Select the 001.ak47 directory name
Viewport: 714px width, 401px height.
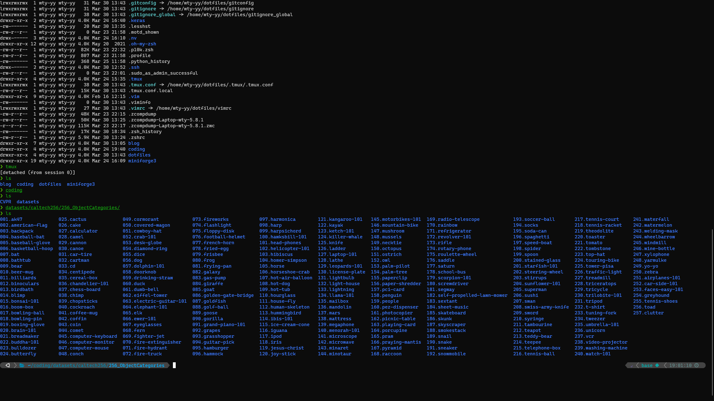(11, 219)
